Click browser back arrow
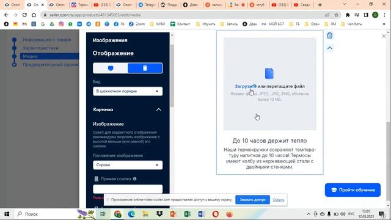The image size is (391, 220). pyautogui.click(x=6, y=15)
